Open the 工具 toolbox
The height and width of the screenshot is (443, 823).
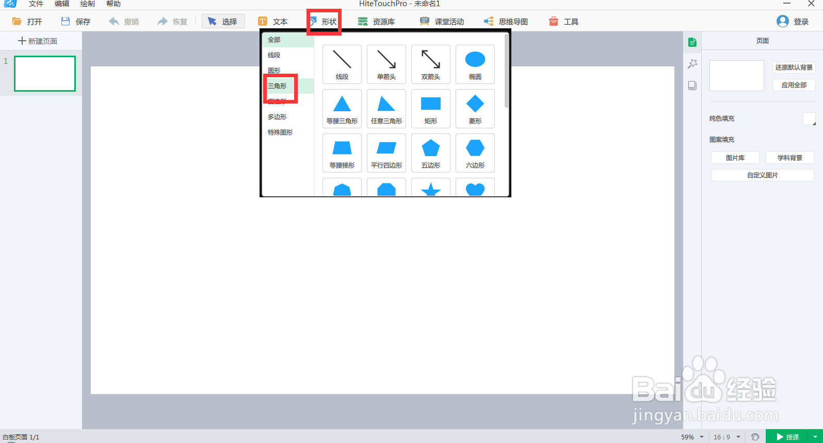pos(563,22)
